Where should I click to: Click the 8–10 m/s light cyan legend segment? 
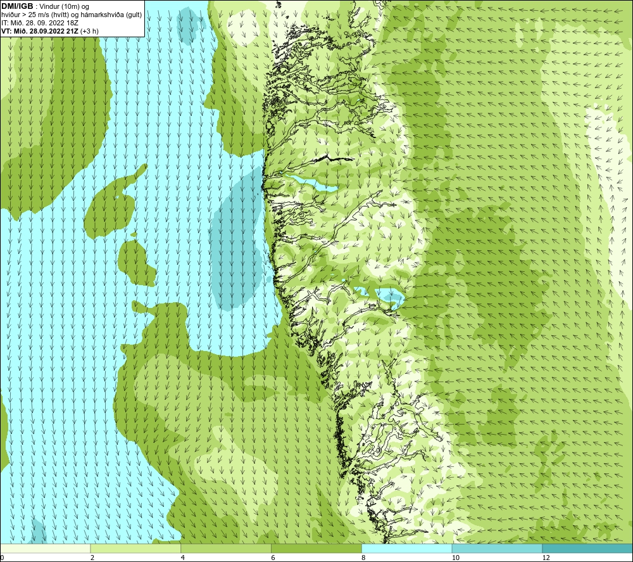click(x=407, y=548)
